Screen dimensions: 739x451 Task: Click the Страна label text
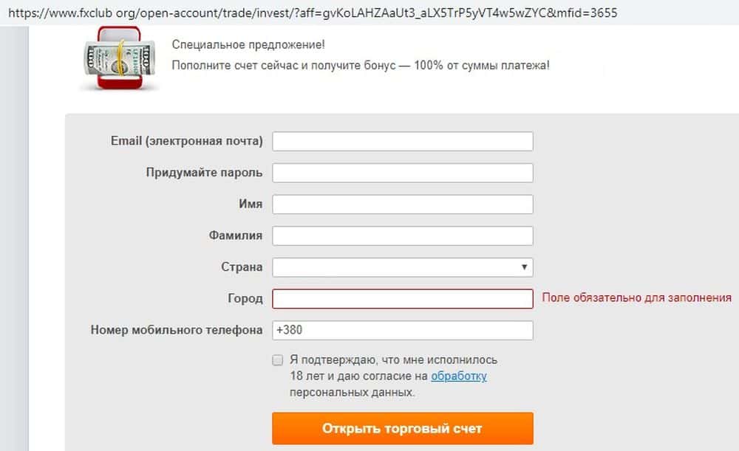(x=242, y=267)
